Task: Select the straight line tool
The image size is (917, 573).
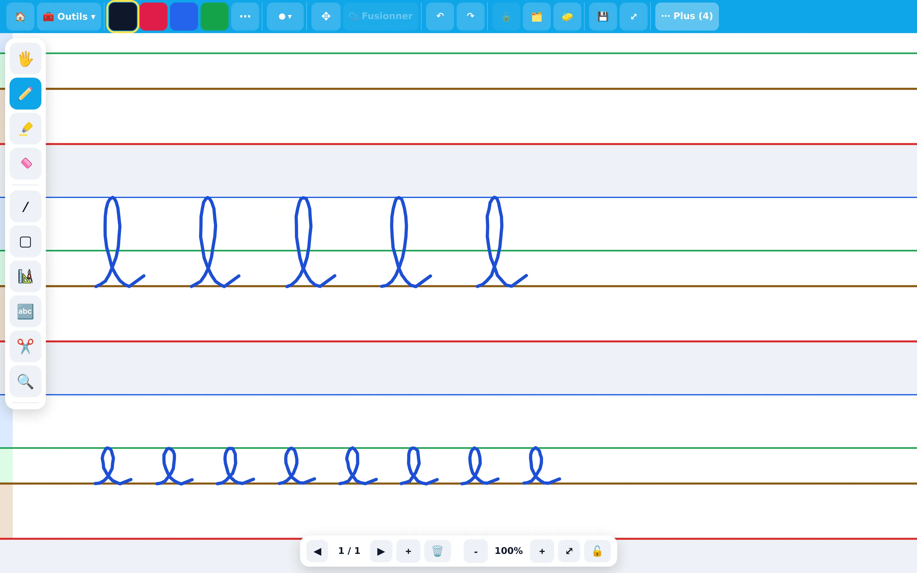Action: point(25,207)
